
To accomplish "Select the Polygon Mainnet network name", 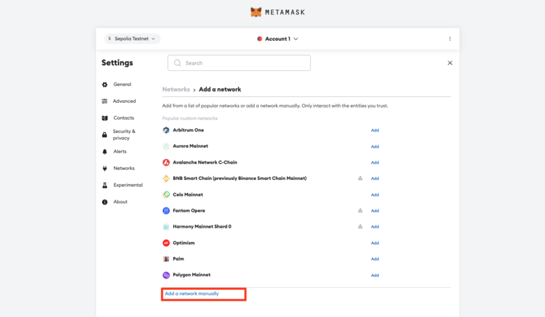I will pyautogui.click(x=191, y=275).
